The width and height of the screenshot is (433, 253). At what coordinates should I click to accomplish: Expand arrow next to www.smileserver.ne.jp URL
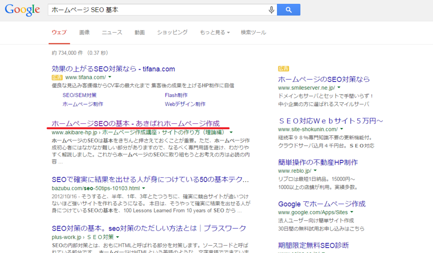(338, 88)
